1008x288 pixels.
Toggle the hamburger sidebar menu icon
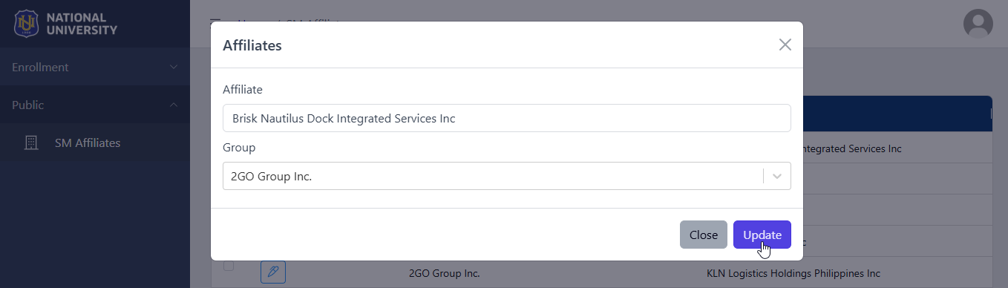click(215, 22)
